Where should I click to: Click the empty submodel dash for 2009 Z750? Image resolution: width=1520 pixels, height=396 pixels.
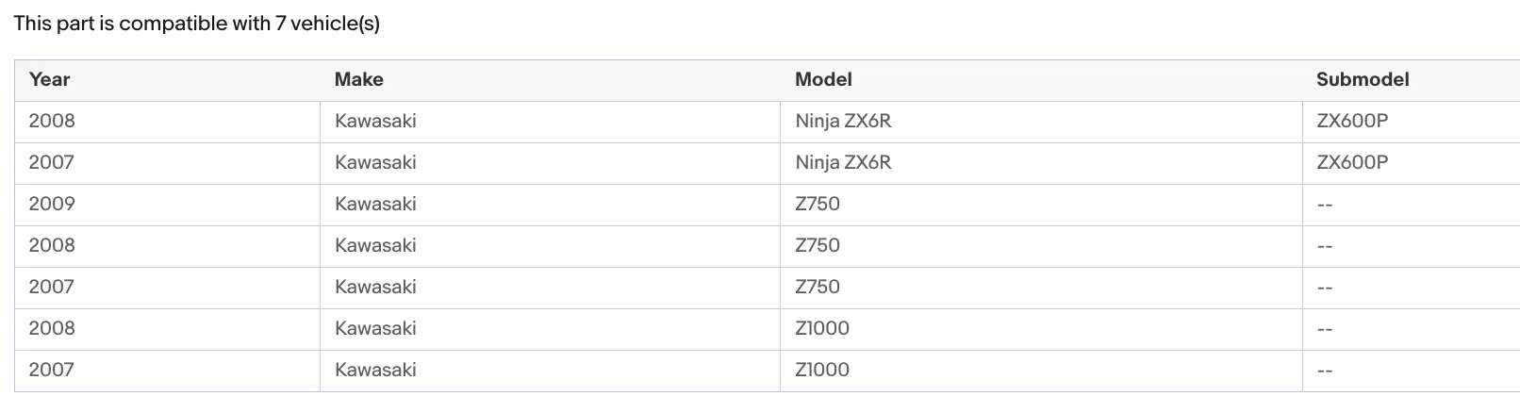click(1325, 205)
